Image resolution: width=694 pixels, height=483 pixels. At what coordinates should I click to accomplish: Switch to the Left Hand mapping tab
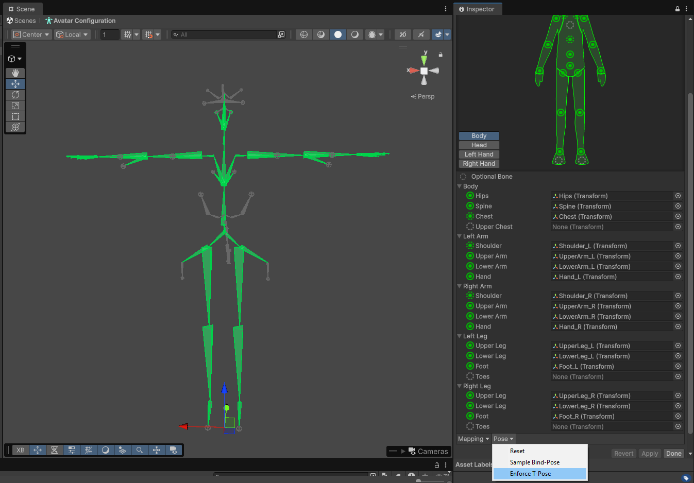479,154
